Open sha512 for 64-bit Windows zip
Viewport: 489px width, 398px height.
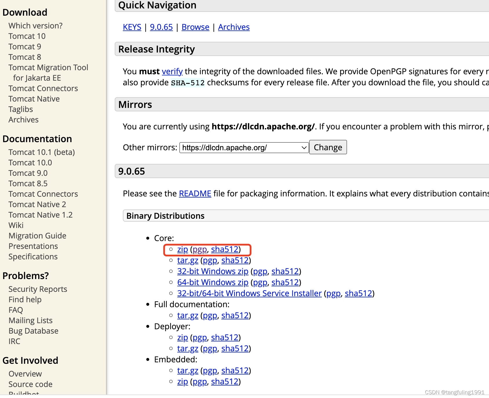(x=285, y=283)
